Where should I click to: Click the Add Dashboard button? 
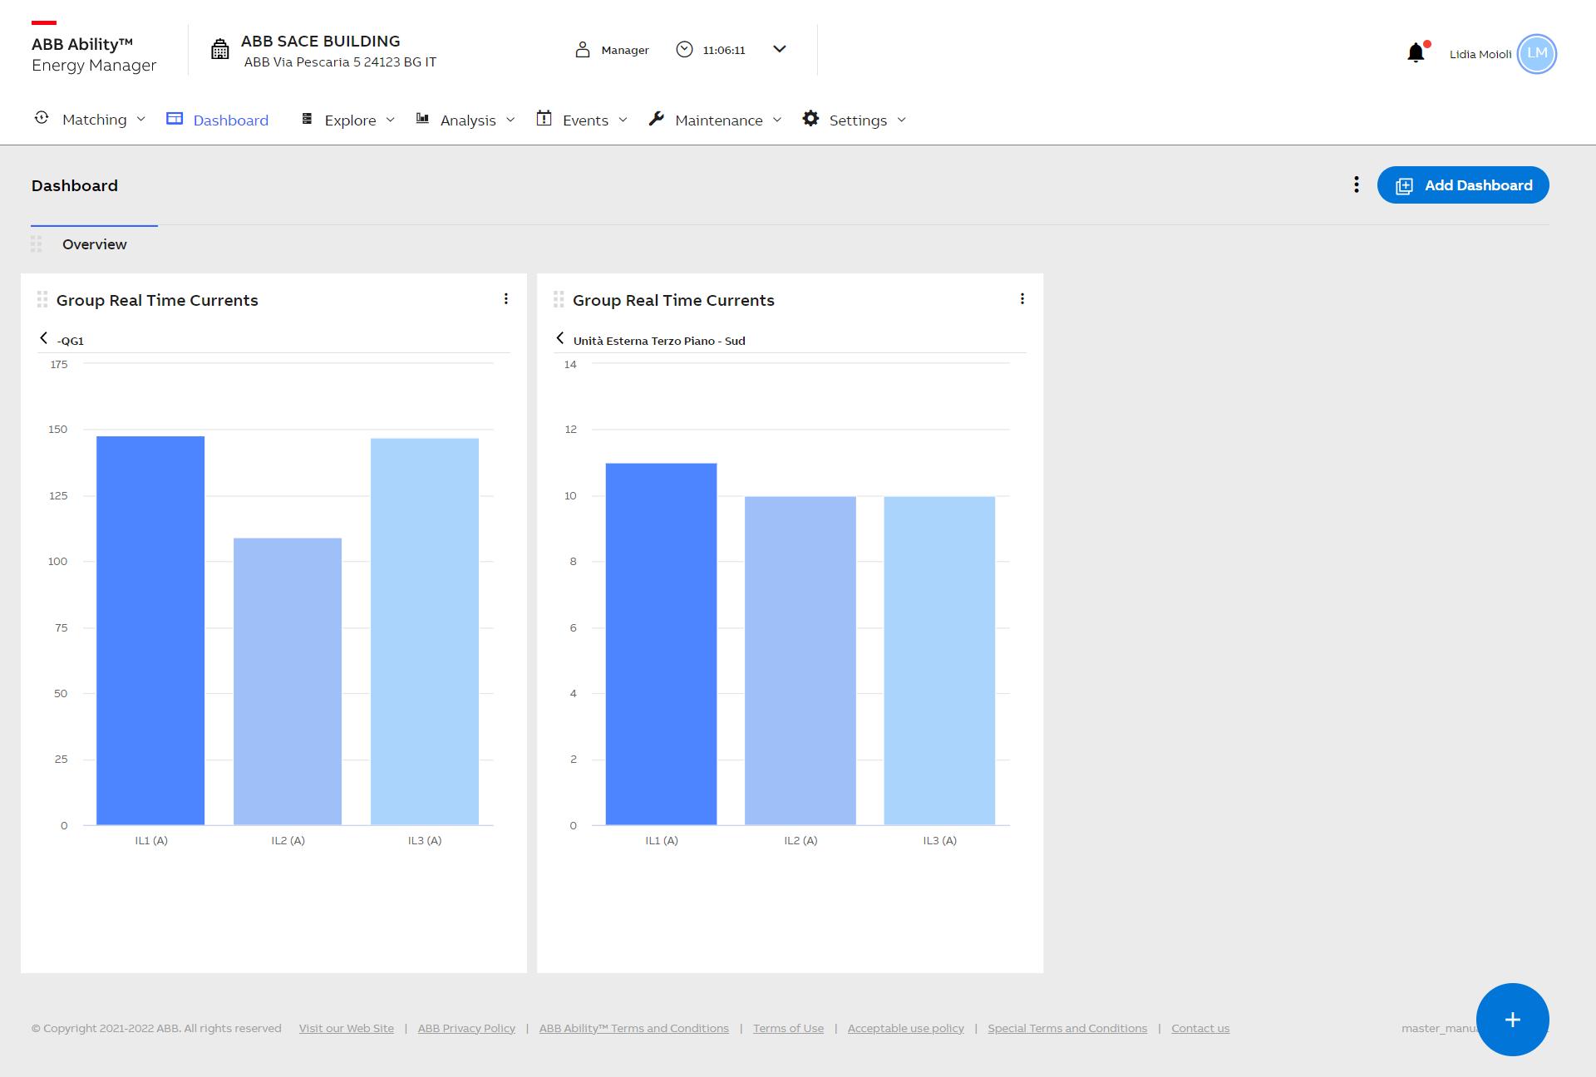coord(1463,184)
